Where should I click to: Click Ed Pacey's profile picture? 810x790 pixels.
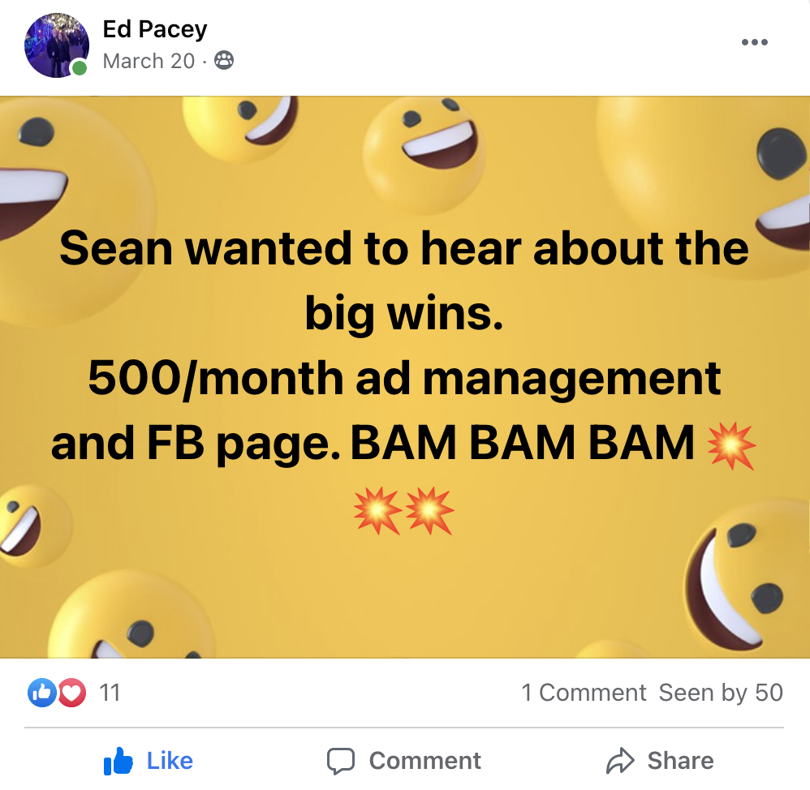[55, 46]
